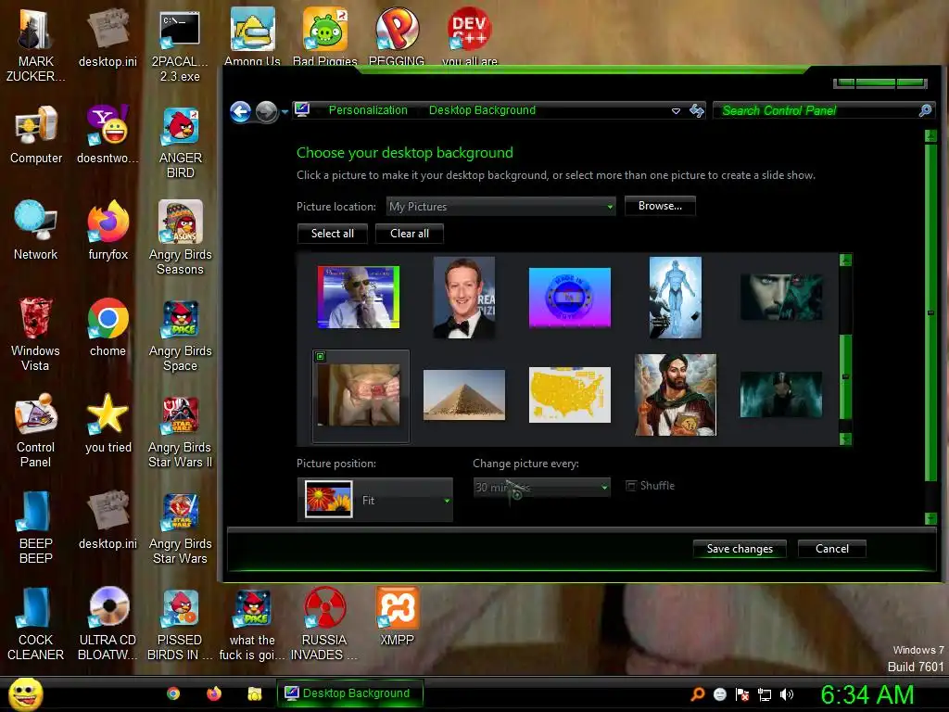Expand the address bar history dropdown arrow
Screen dimensions: 949x712
point(676,111)
